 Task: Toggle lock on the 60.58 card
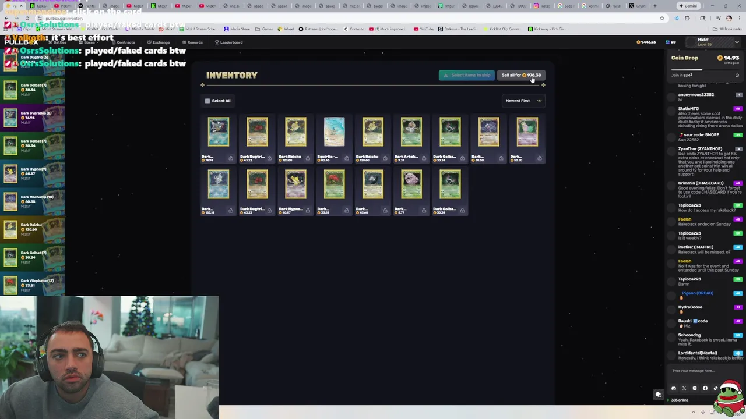pyautogui.click(x=501, y=158)
